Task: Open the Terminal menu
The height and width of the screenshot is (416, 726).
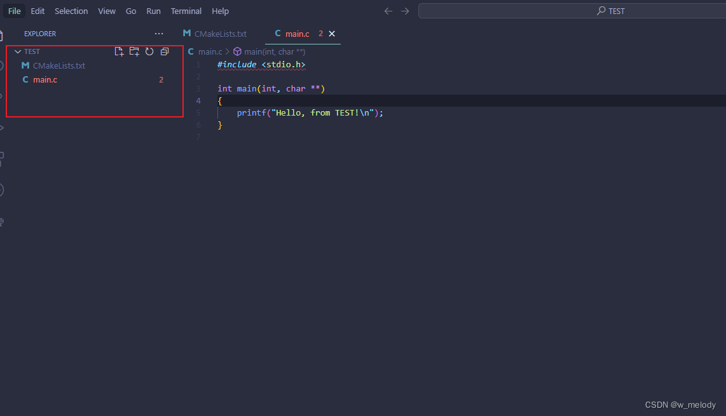Action: pos(186,11)
